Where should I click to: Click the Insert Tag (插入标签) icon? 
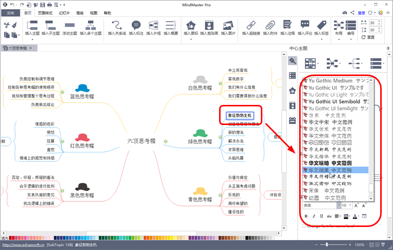tap(322, 25)
